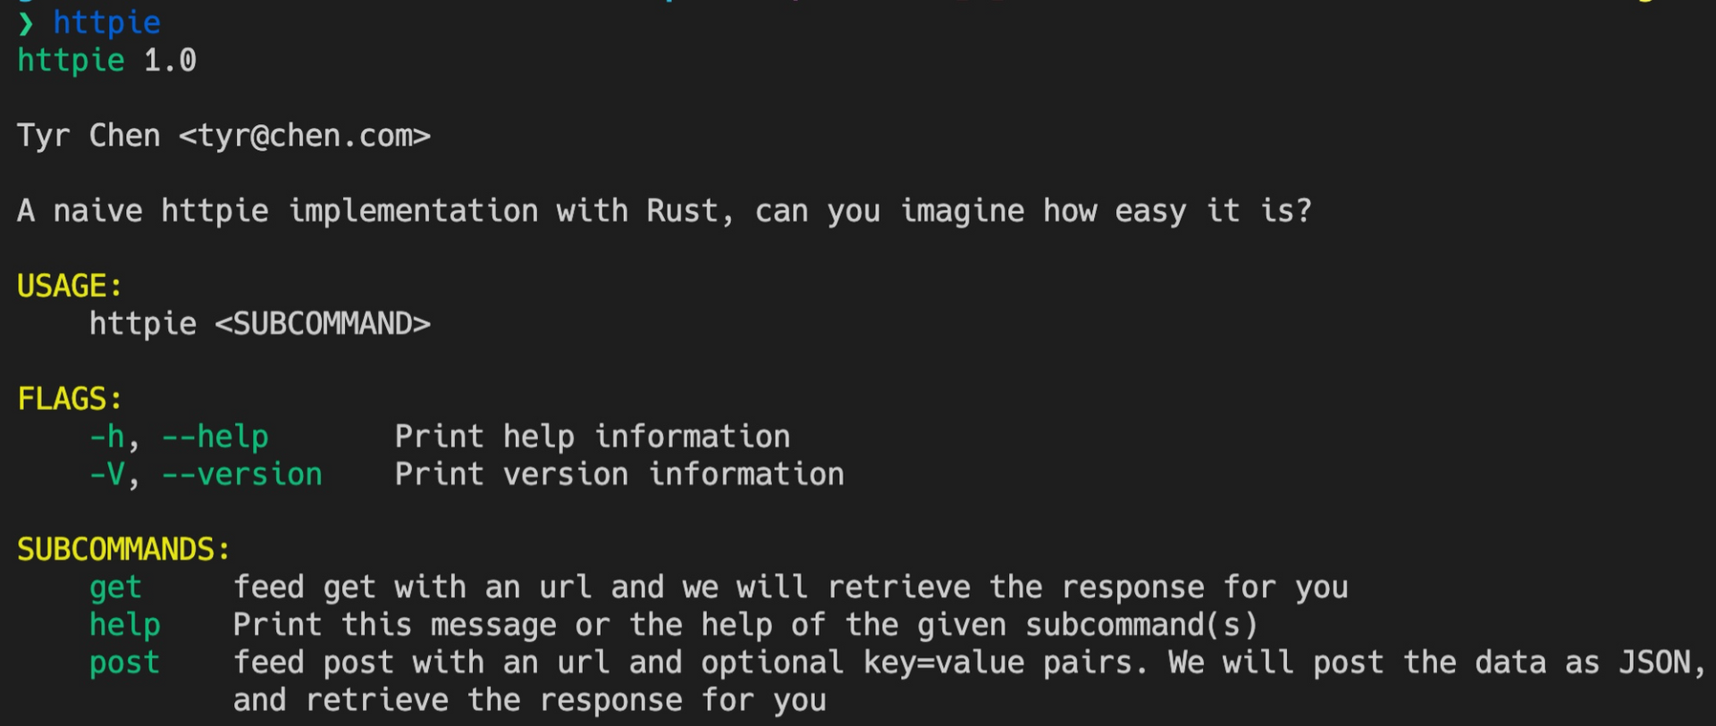Click the version number 1.0
The width and height of the screenshot is (1716, 726).
click(170, 61)
